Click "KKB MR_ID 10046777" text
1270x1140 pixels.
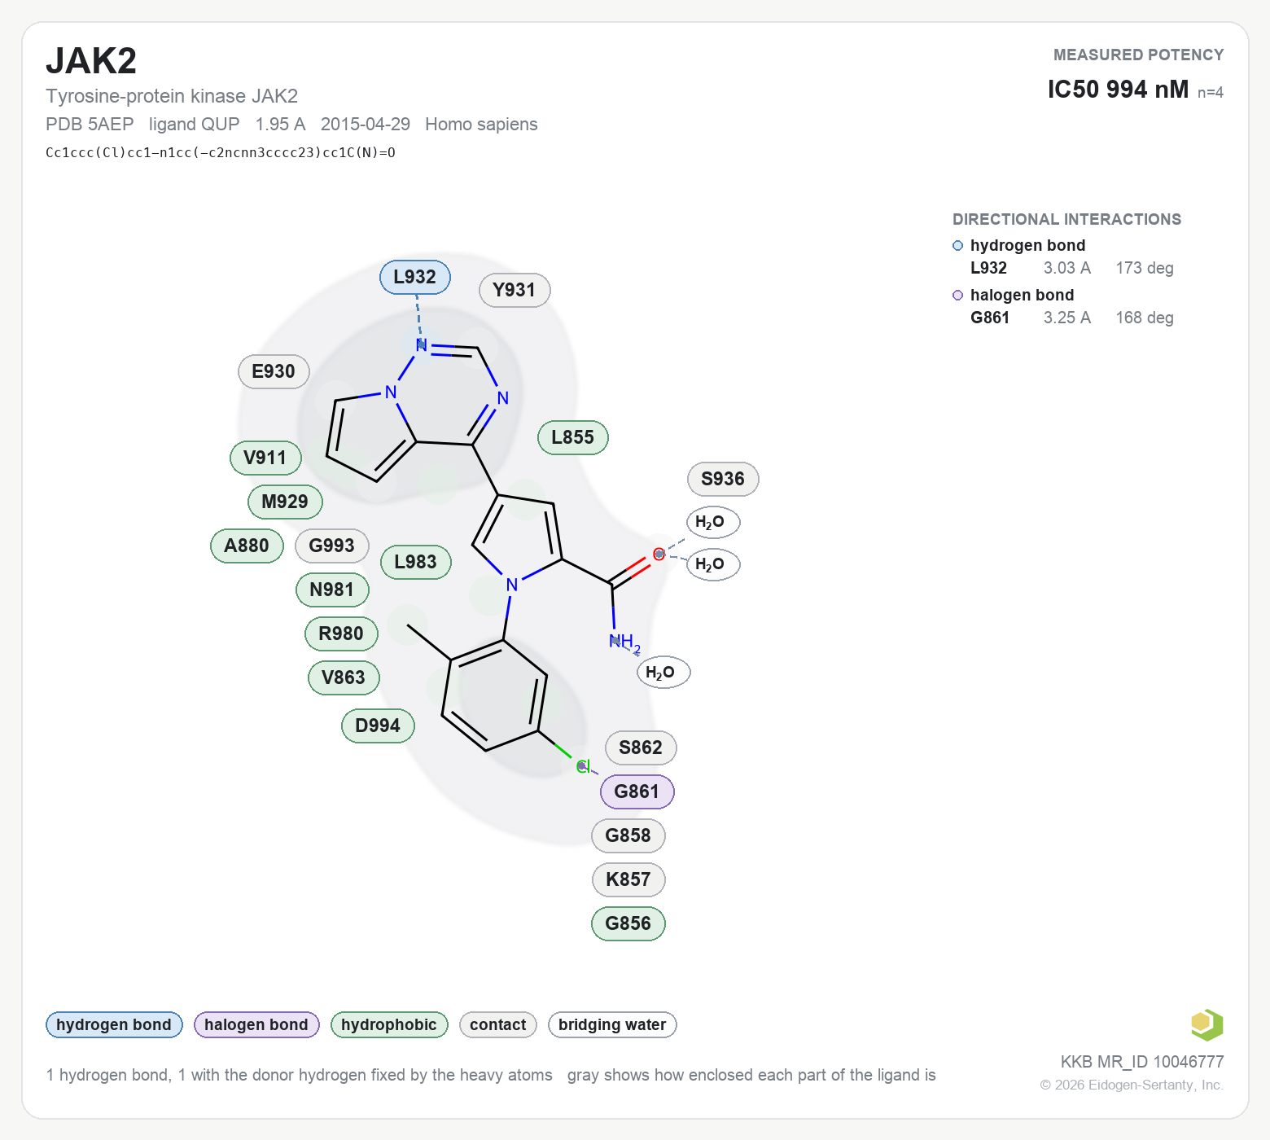(1142, 1062)
